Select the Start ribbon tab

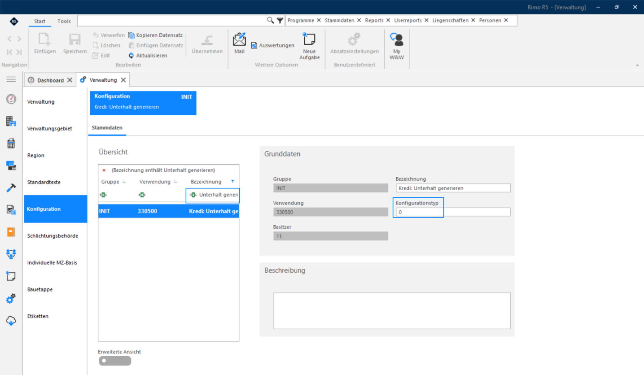click(x=40, y=21)
